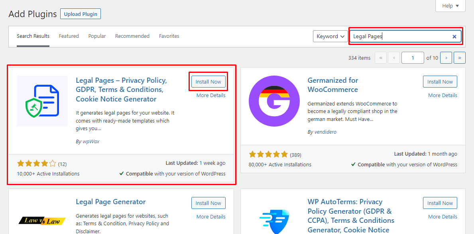Click the Legal Pages plugin shield icon
The width and height of the screenshot is (474, 234).
coord(42,101)
